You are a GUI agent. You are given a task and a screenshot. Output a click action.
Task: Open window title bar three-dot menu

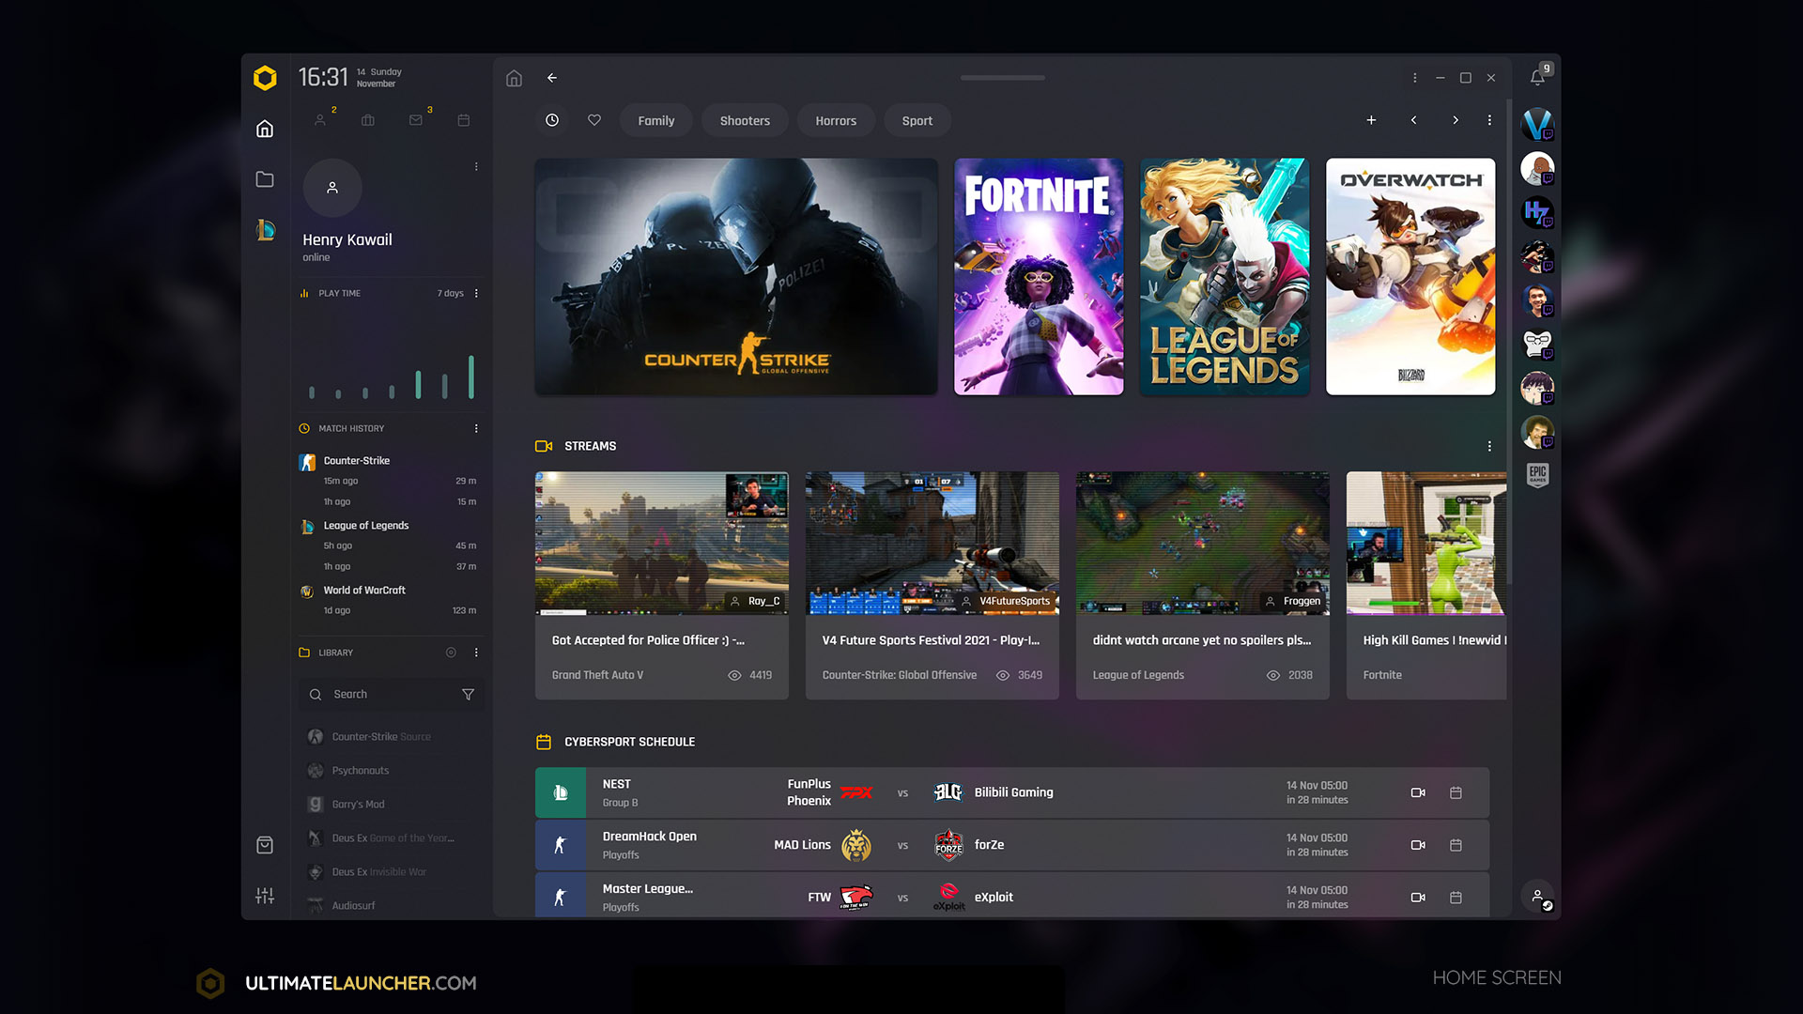pyautogui.click(x=1415, y=78)
